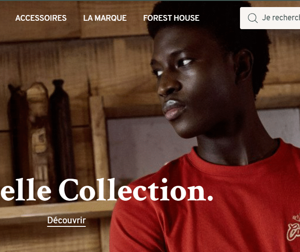Click the teal strip above the navigation
This screenshot has width=300, height=252.
point(150,0)
